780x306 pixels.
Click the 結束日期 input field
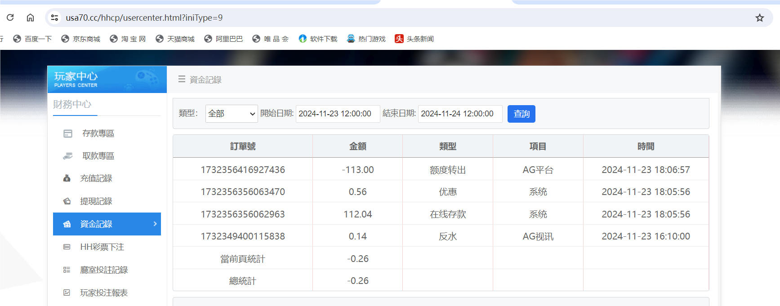460,114
